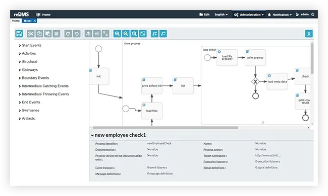This screenshot has width=328, height=196.
Task: Select the 'load file property' task node
Action: coord(227,57)
